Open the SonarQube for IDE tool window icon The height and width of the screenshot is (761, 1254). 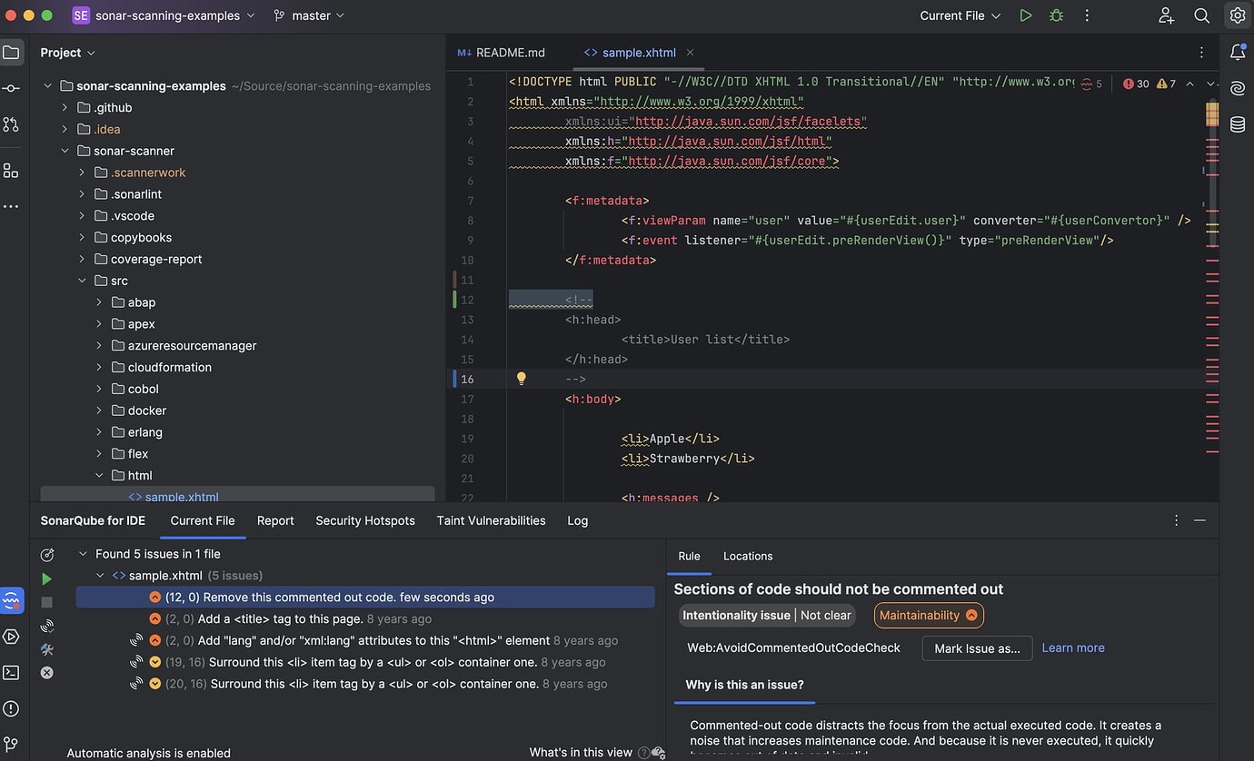(x=12, y=600)
